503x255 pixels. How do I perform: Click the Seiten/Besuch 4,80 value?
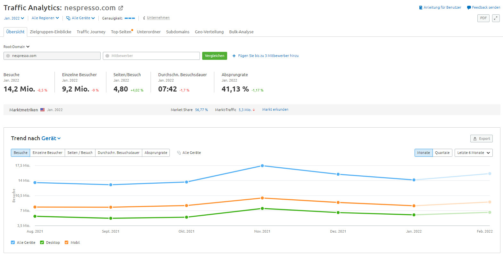[121, 89]
